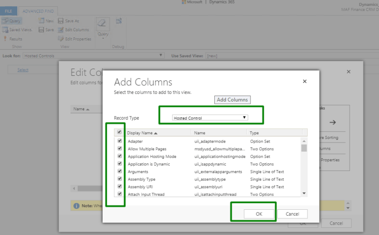Switch to the FILE tab
The image size is (379, 235).
(x=8, y=11)
